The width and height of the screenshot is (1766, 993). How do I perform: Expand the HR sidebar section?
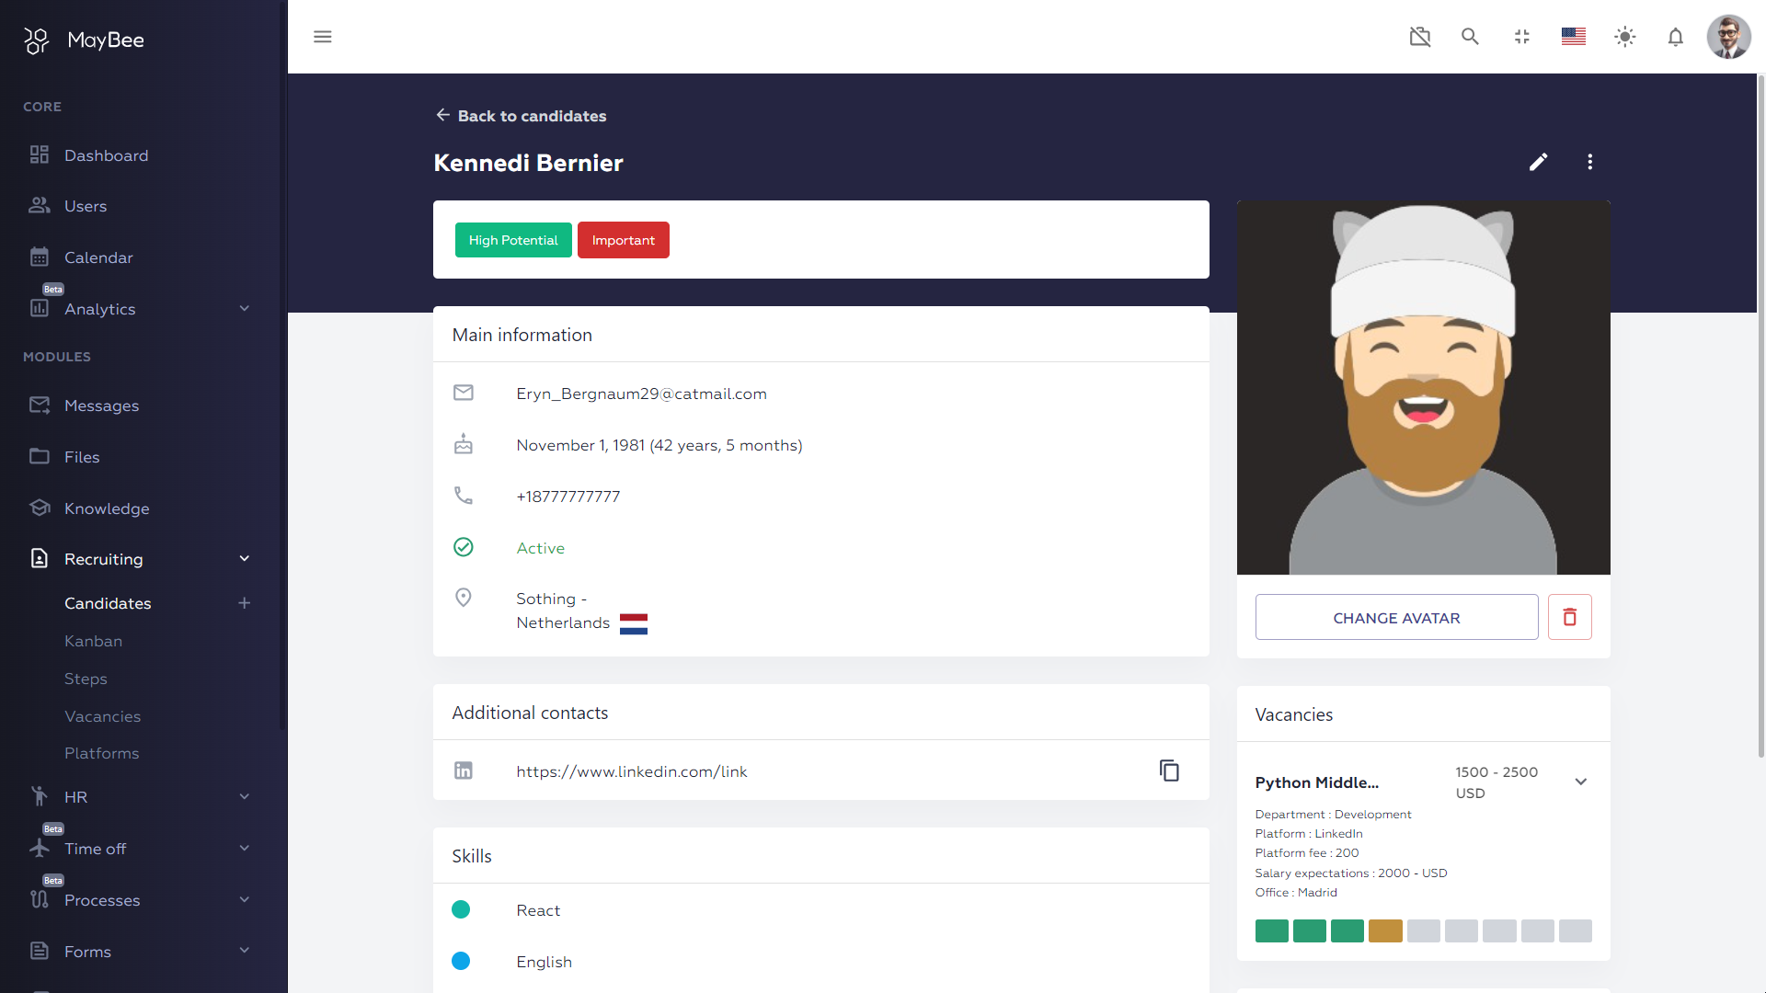pyautogui.click(x=245, y=796)
